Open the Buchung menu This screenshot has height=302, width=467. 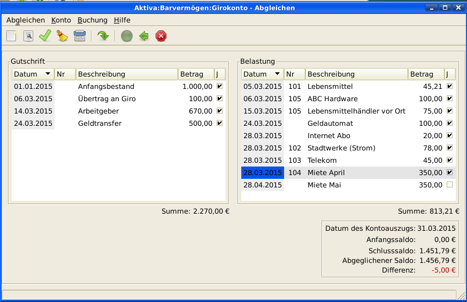coord(92,20)
